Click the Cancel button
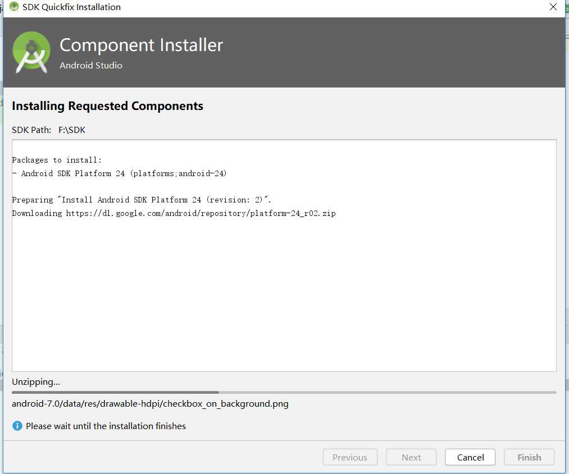Viewport: 569px width, 474px height. tap(470, 457)
